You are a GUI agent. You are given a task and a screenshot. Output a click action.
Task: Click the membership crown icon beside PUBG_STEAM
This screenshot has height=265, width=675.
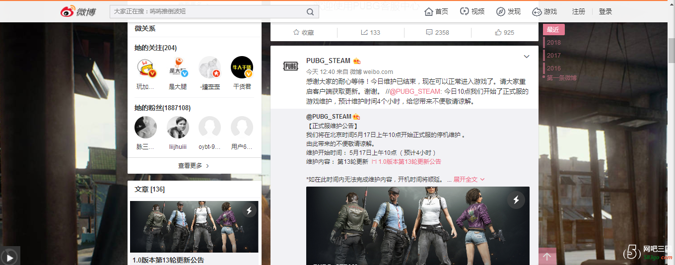pos(357,61)
